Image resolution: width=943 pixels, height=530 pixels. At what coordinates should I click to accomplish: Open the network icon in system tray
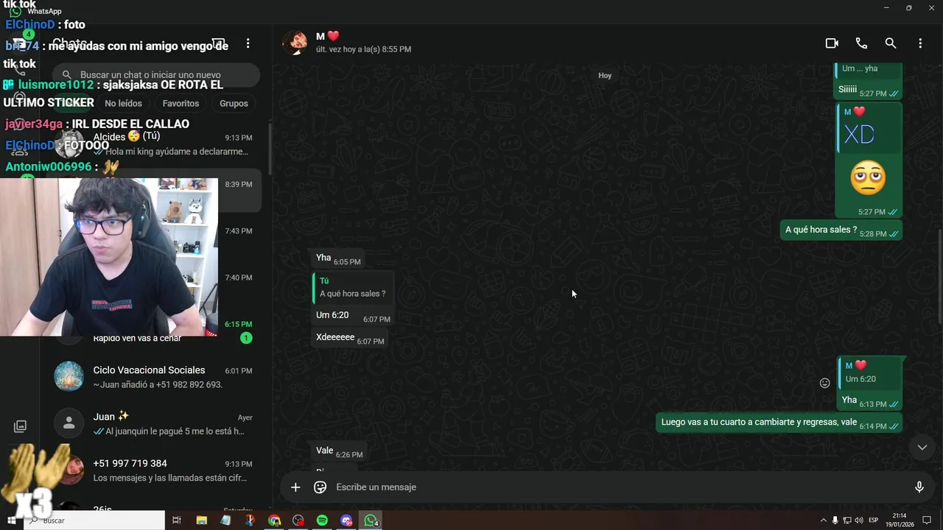tap(847, 520)
